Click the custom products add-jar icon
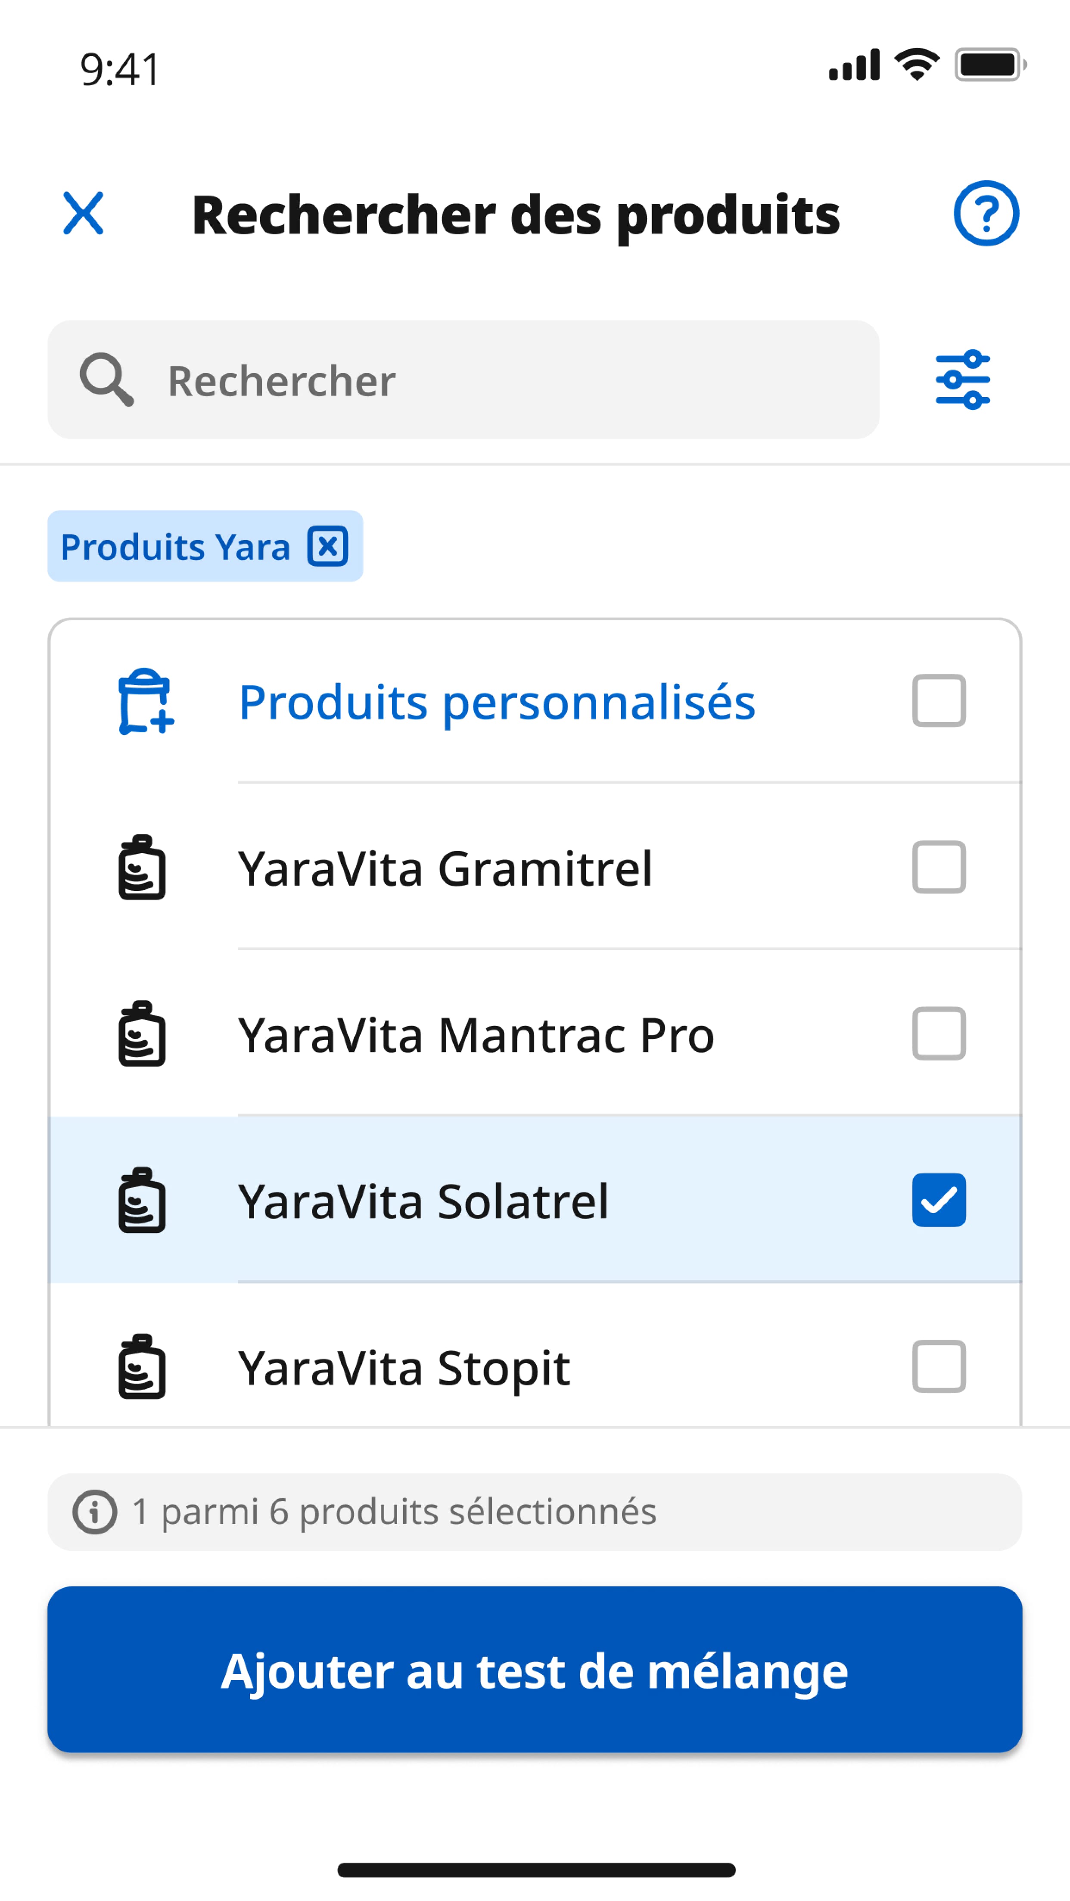The height and width of the screenshot is (1901, 1070). point(145,701)
